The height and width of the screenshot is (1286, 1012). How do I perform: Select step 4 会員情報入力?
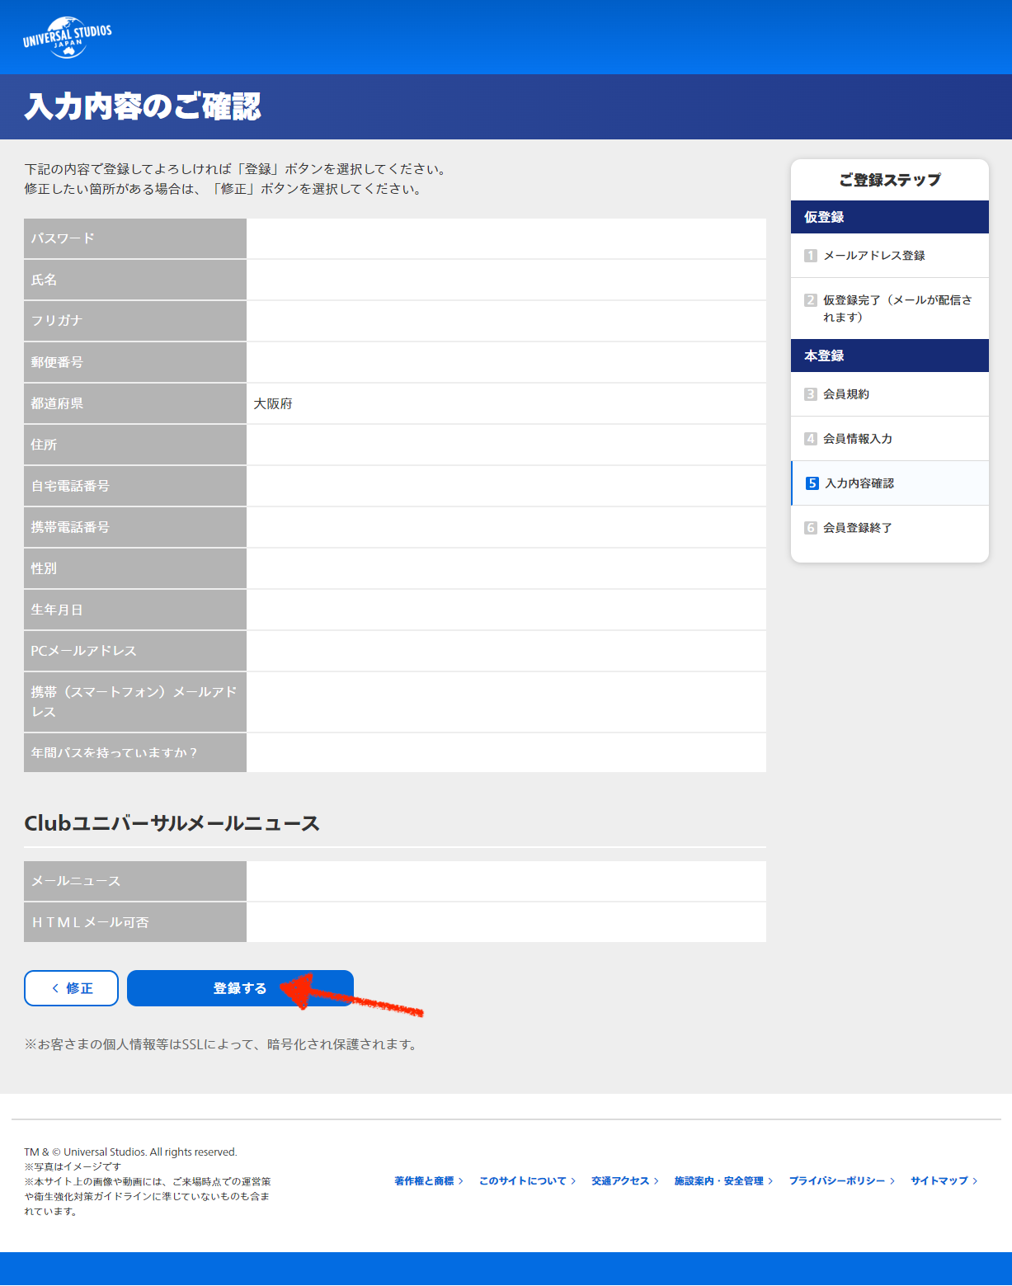click(890, 439)
